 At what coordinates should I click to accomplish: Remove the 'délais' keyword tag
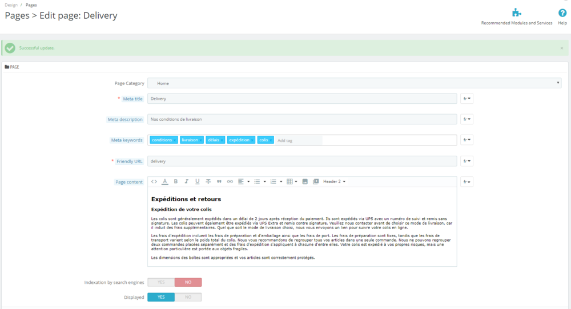(x=222, y=140)
